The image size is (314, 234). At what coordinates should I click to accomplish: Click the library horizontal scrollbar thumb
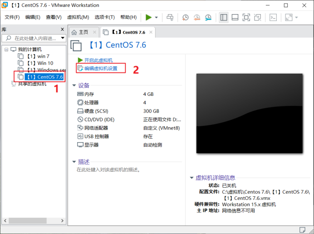click(28, 220)
